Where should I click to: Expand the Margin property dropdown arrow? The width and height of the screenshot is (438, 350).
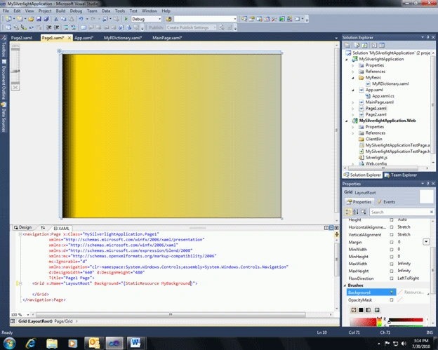[426, 242]
